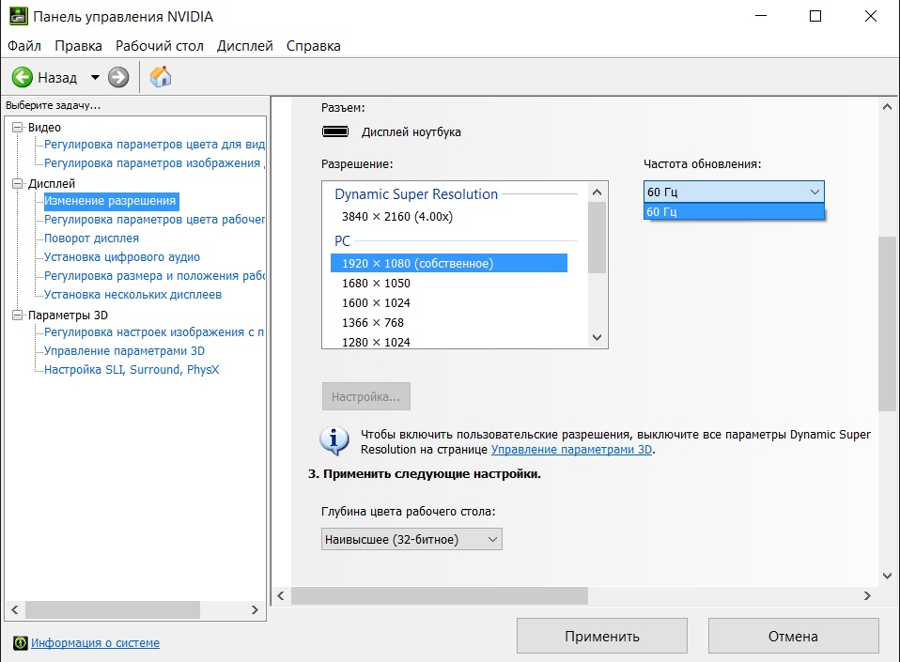Open Управление параметрами 3D tree item
The height and width of the screenshot is (662, 900).
[x=125, y=351]
